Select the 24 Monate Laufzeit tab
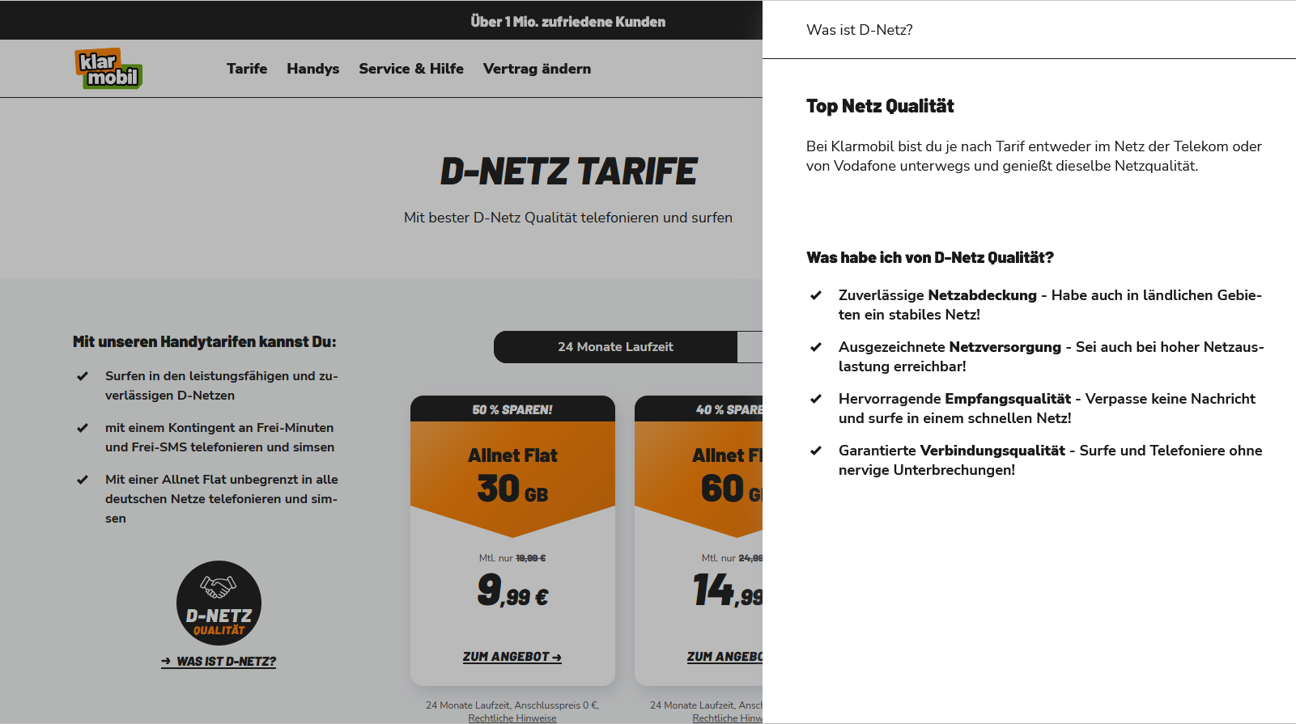 615,347
